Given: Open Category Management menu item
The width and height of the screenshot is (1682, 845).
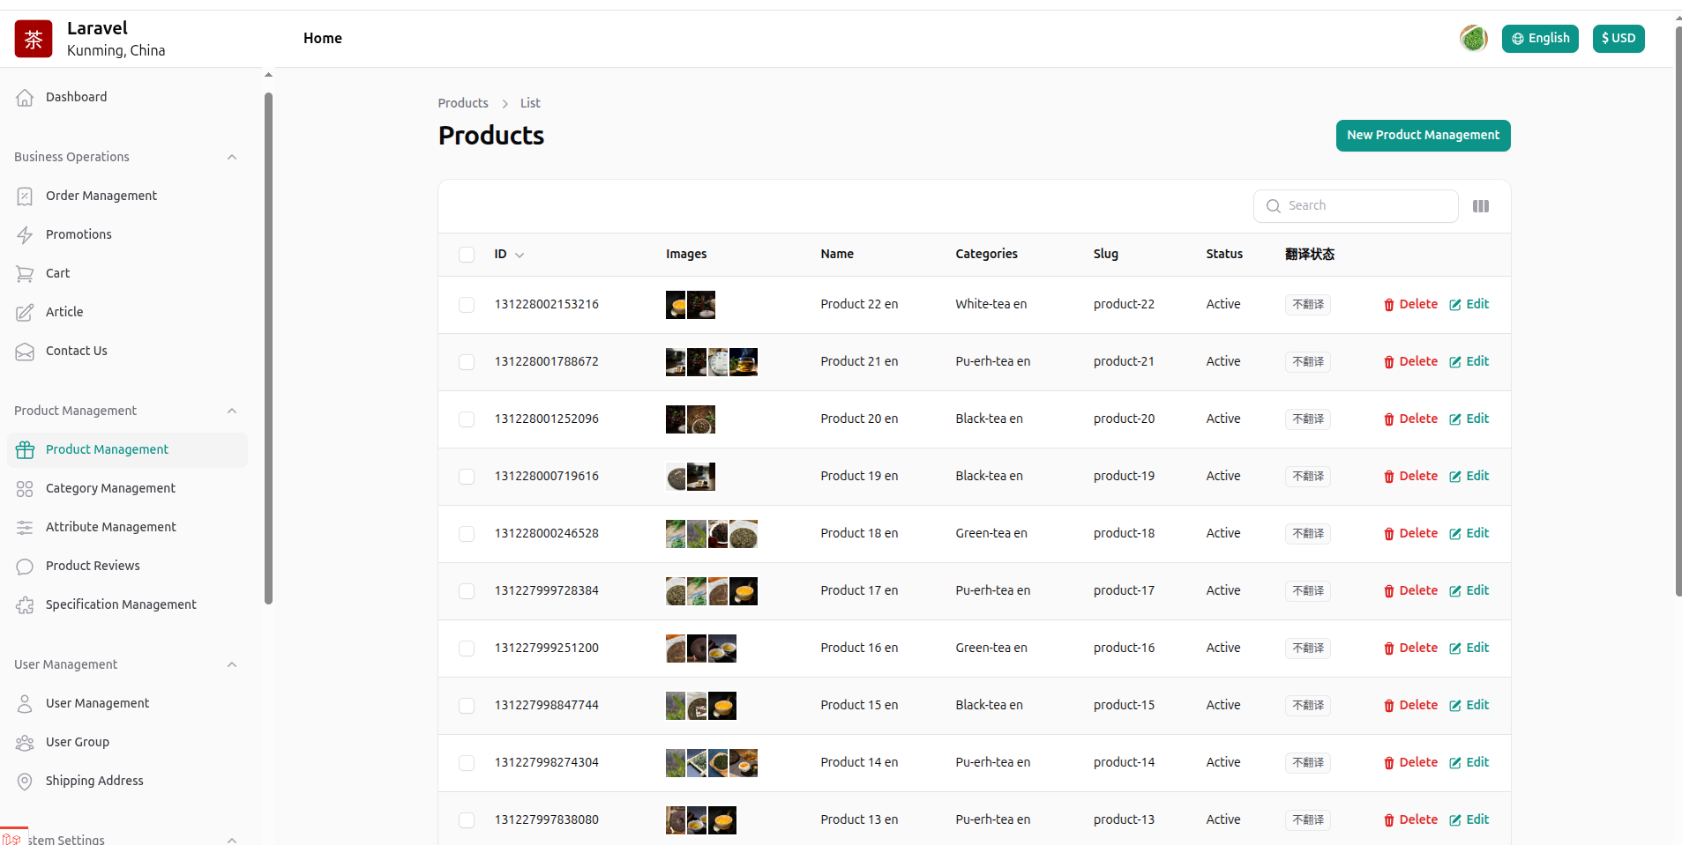Looking at the screenshot, I should [x=110, y=488].
